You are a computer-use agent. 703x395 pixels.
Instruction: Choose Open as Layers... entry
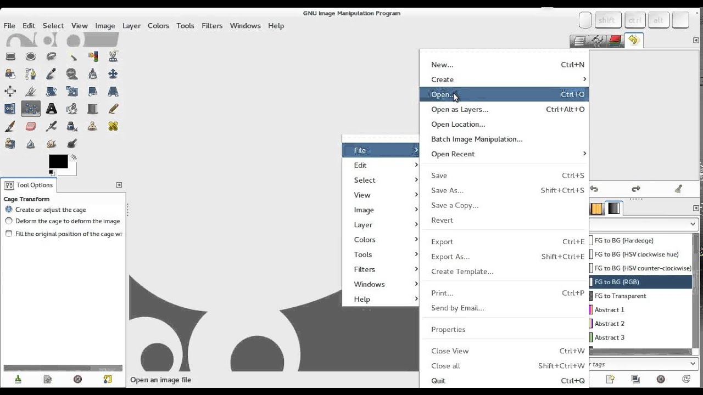[504, 109]
